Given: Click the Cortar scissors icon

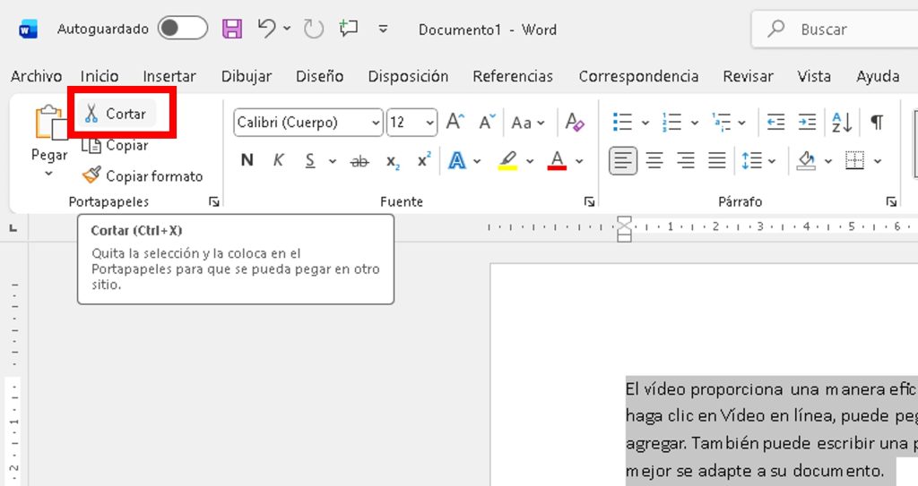Looking at the screenshot, I should pyautogui.click(x=91, y=114).
